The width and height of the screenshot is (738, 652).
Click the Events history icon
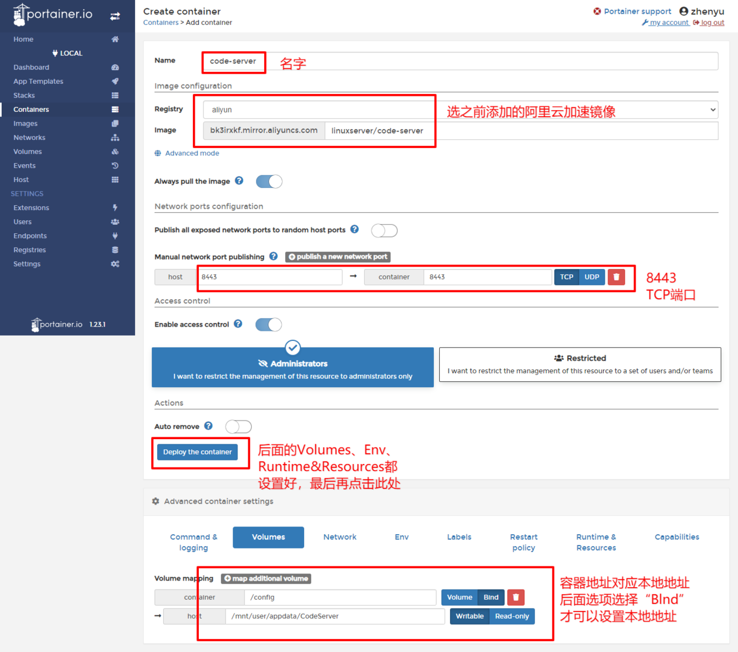115,165
